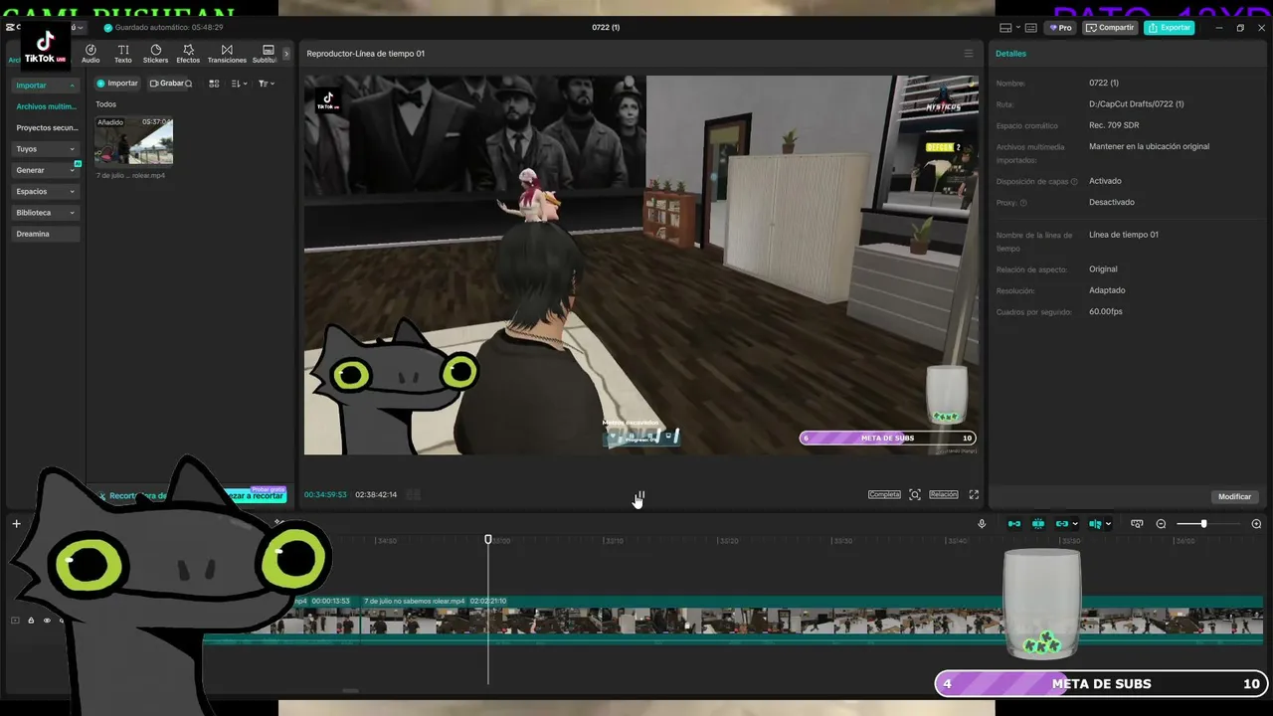Click the Proxy info icon
Viewport: 1273px width, 716px height.
point(1023,203)
